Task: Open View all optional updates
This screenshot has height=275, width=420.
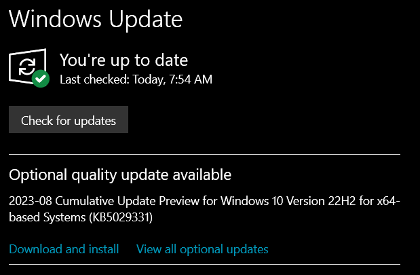Action: pos(202,249)
